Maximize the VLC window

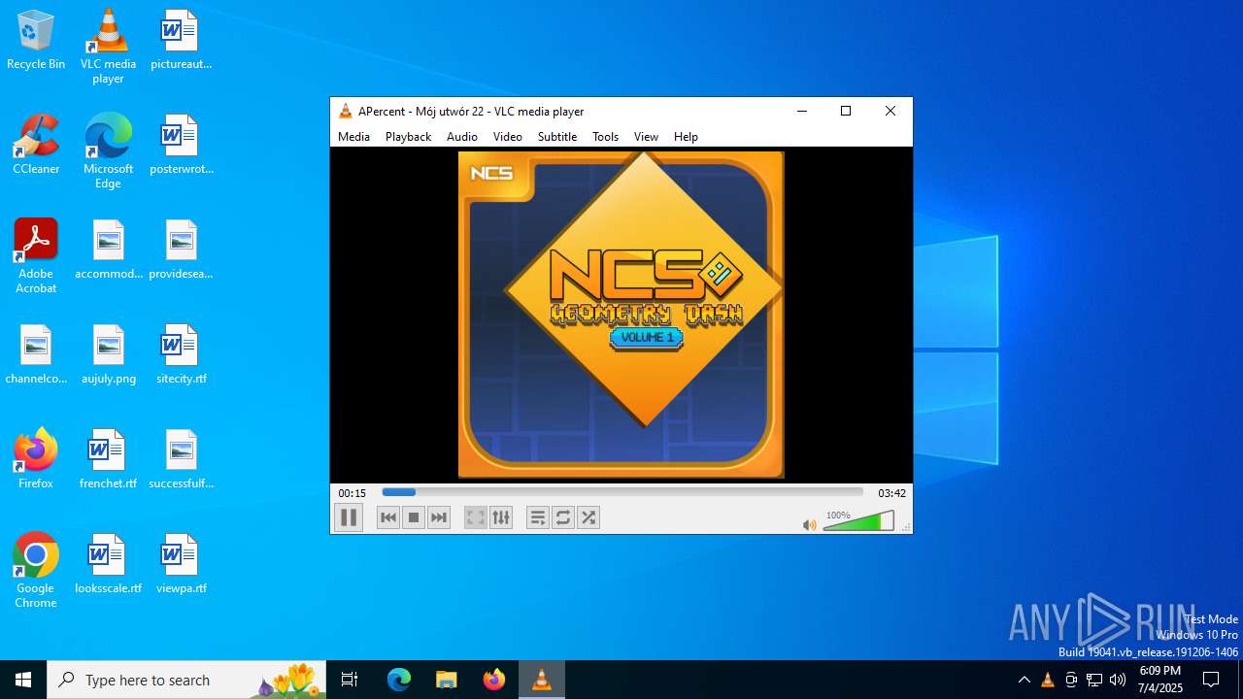tap(846, 111)
